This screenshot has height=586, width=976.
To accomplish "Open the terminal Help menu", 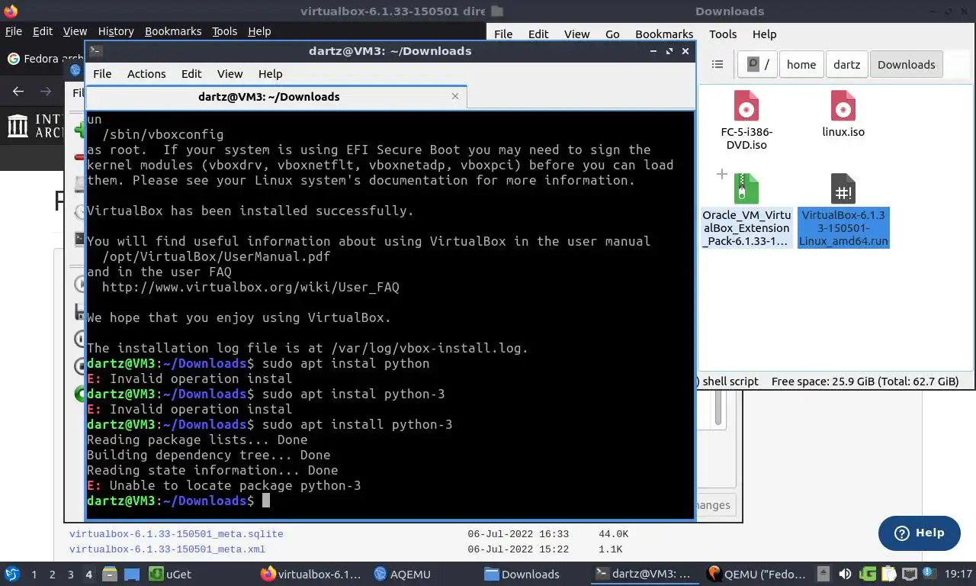I will (270, 73).
